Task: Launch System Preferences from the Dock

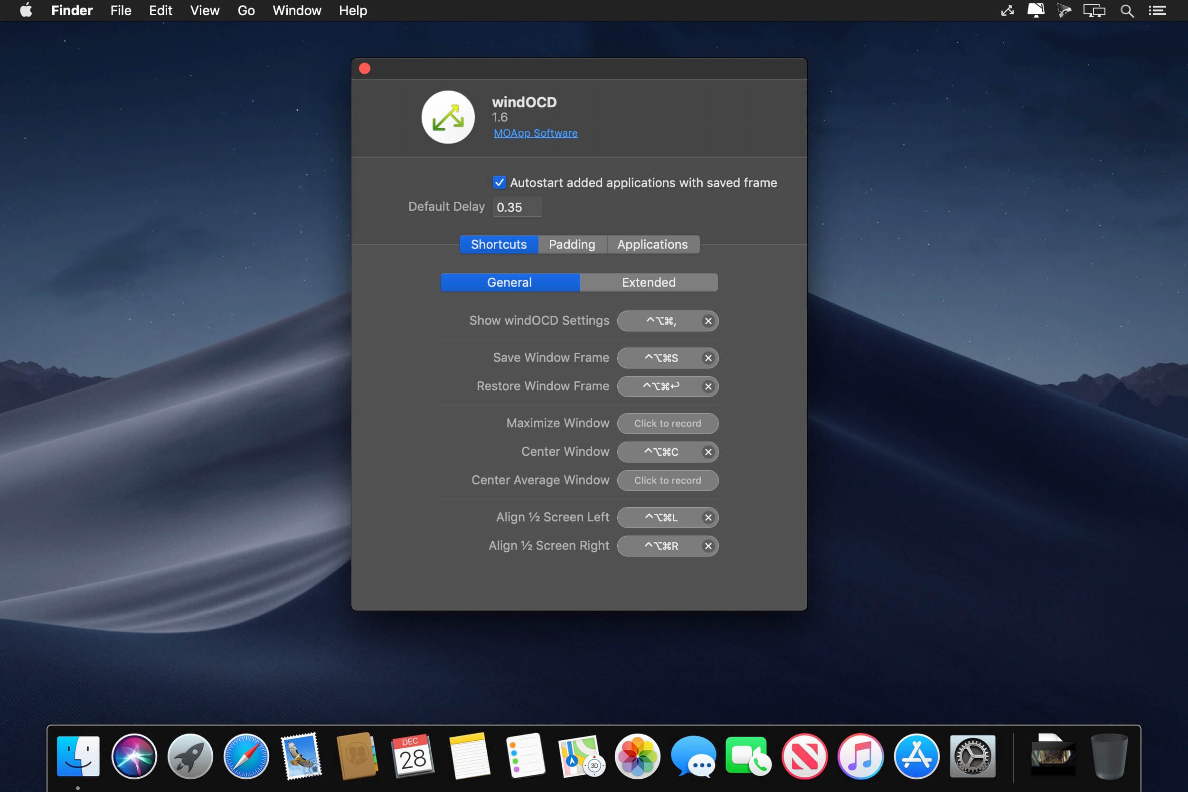Action: point(972,756)
